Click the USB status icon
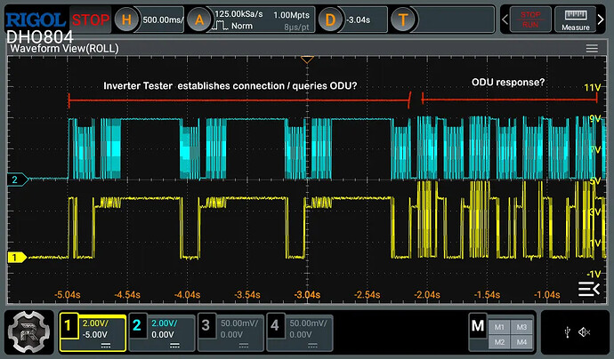 568,332
